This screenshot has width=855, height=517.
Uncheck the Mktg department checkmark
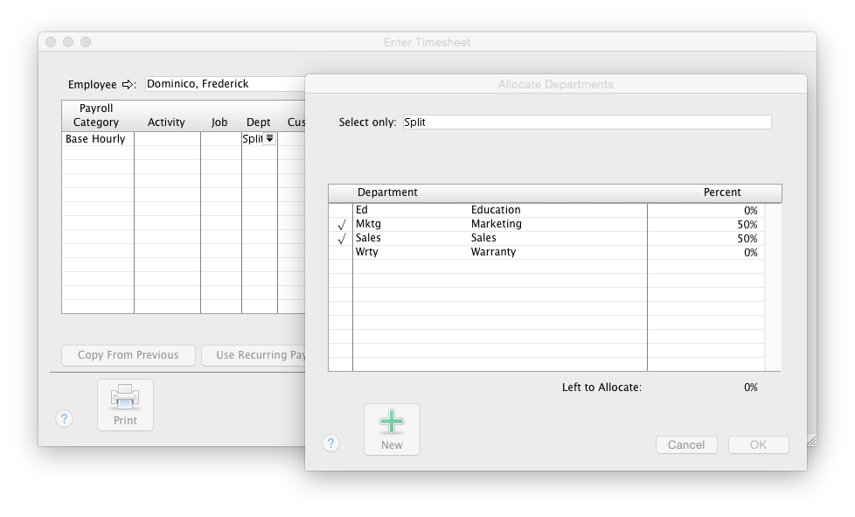tap(341, 225)
